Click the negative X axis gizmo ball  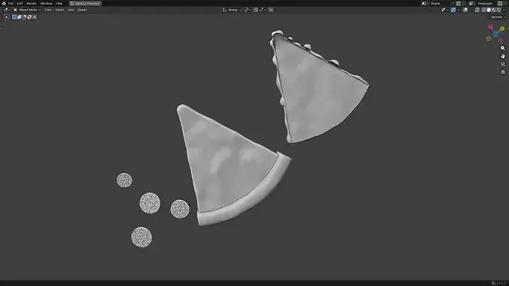(500, 41)
